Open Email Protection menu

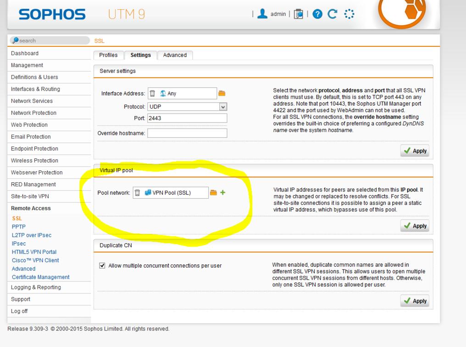[x=49, y=136]
